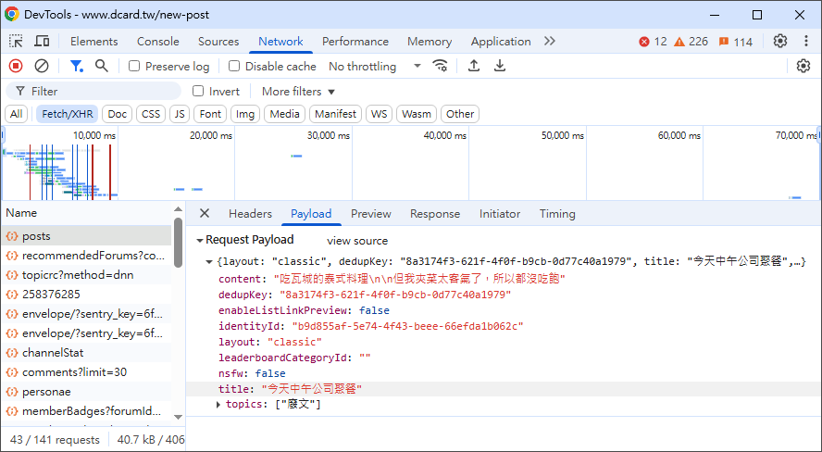822x452 pixels.
Task: Select the posts request row
Action: pos(86,236)
